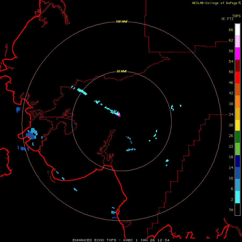Viewport: 242px width, 242px height.
Task: Click the light blue 6-10 legend swatch
Action: [237, 185]
